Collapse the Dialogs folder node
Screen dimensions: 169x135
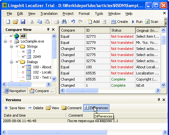[x=11, y=62]
